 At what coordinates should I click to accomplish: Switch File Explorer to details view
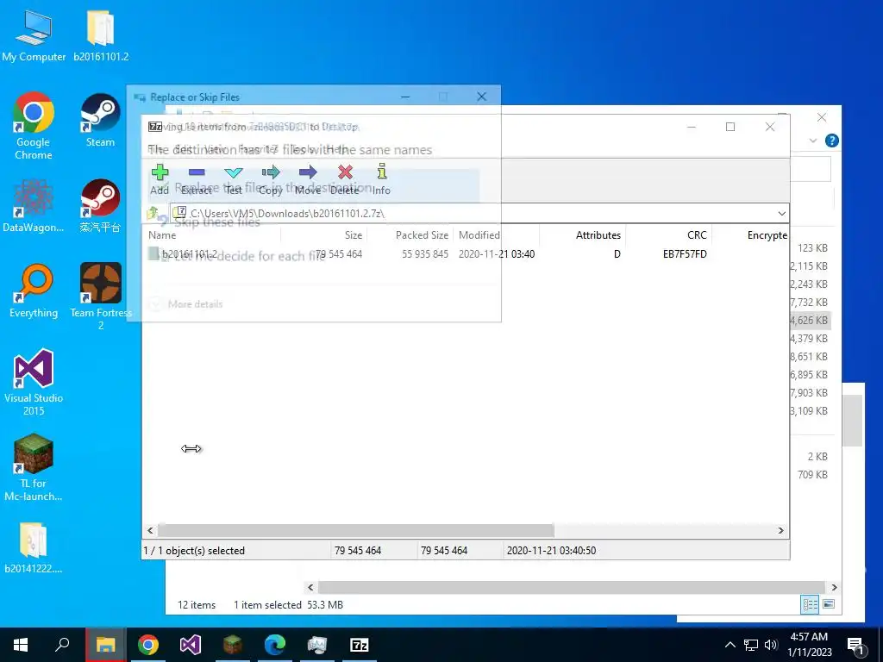(x=810, y=604)
